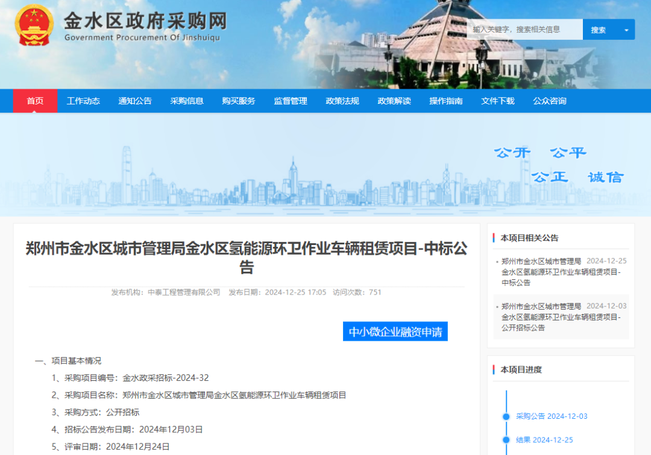The height and width of the screenshot is (455, 651).
Task: Click the 金水区政府采购网 site title
Action: 146,21
